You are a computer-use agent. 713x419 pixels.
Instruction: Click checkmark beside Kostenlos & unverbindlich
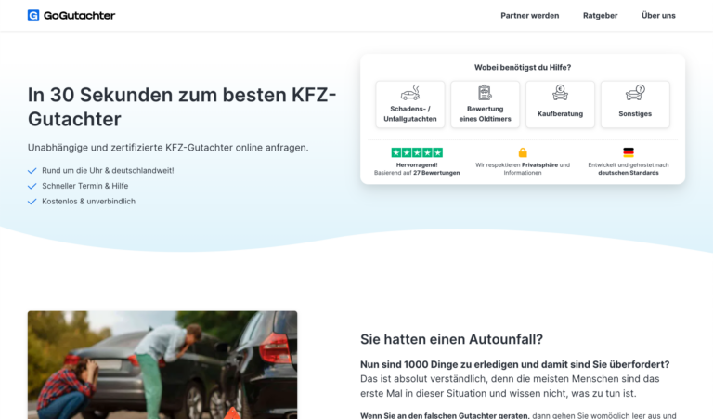(32, 202)
